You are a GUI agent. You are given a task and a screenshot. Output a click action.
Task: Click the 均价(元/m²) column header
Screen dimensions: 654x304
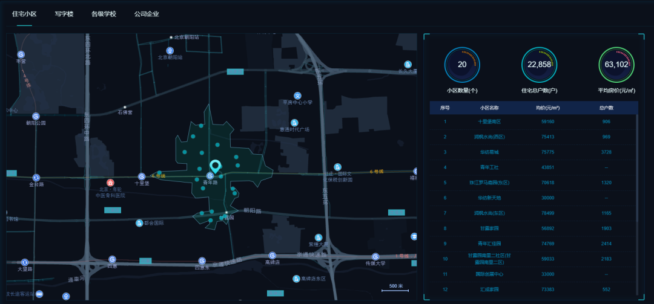(547, 108)
